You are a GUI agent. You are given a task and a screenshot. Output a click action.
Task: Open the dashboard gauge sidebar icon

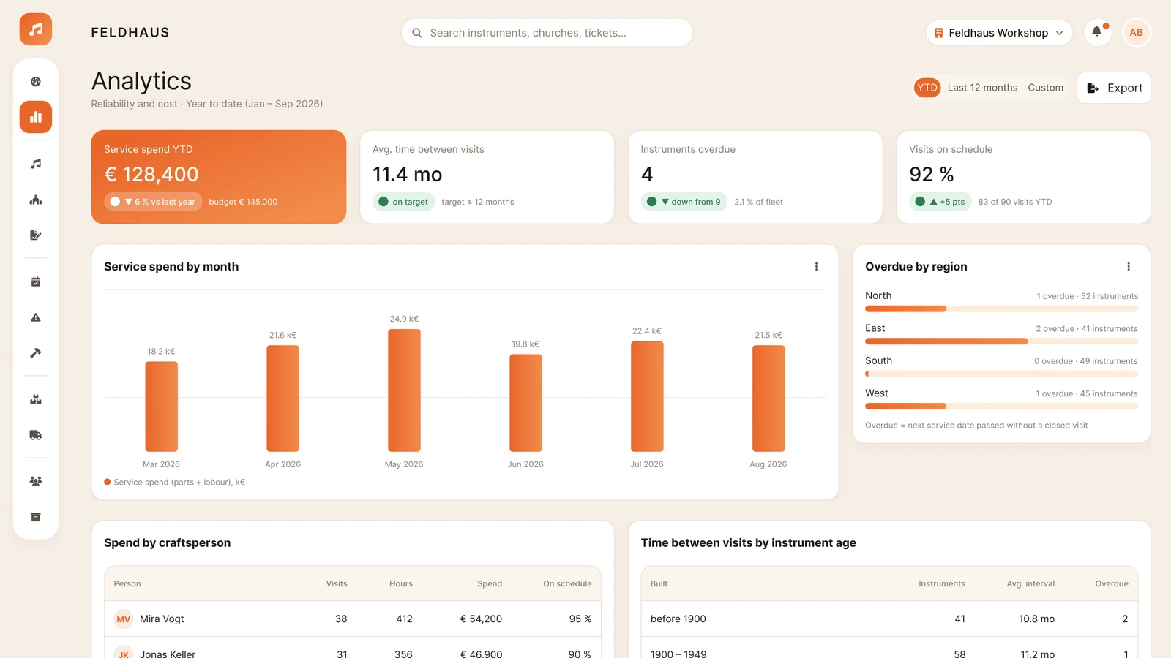(x=36, y=82)
